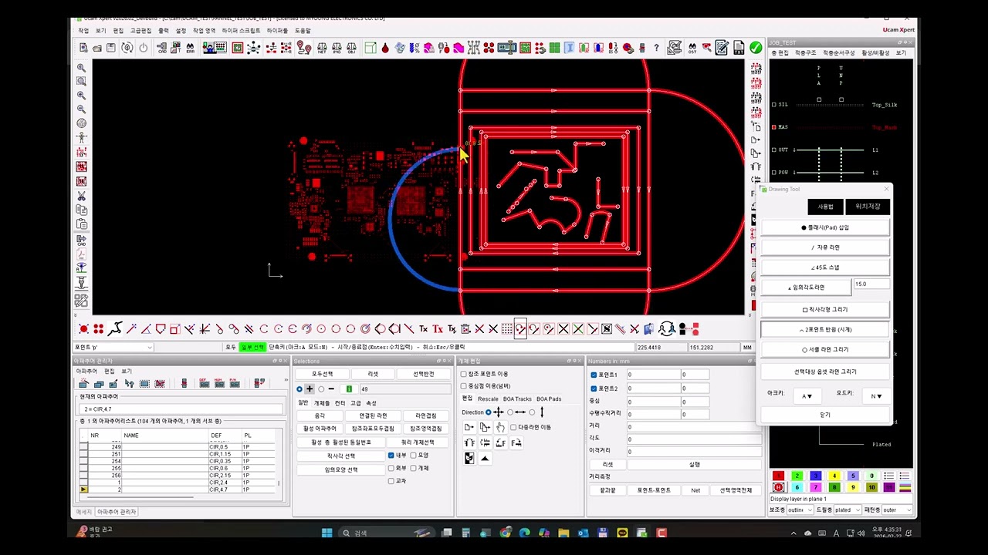Click the 거리 distance input field
This screenshot has width=988, height=555.
(x=694, y=426)
